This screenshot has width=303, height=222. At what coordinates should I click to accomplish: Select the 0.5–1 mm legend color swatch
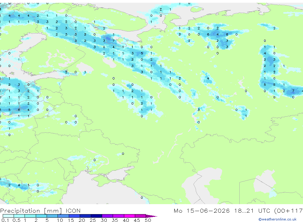(19, 216)
